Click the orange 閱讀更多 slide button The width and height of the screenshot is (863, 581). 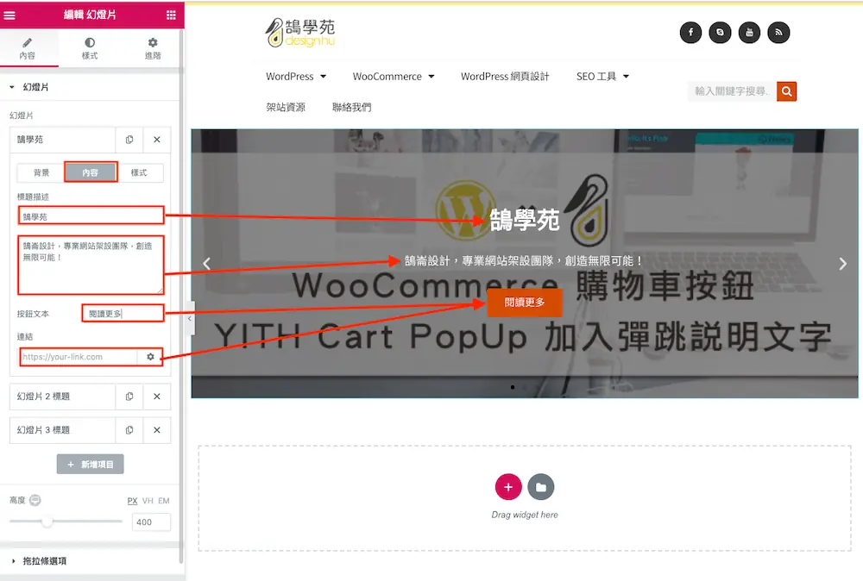(x=525, y=303)
